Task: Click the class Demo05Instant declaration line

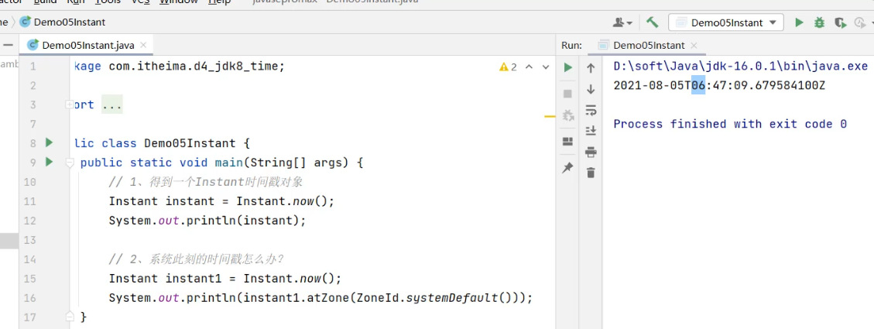Action: click(163, 143)
